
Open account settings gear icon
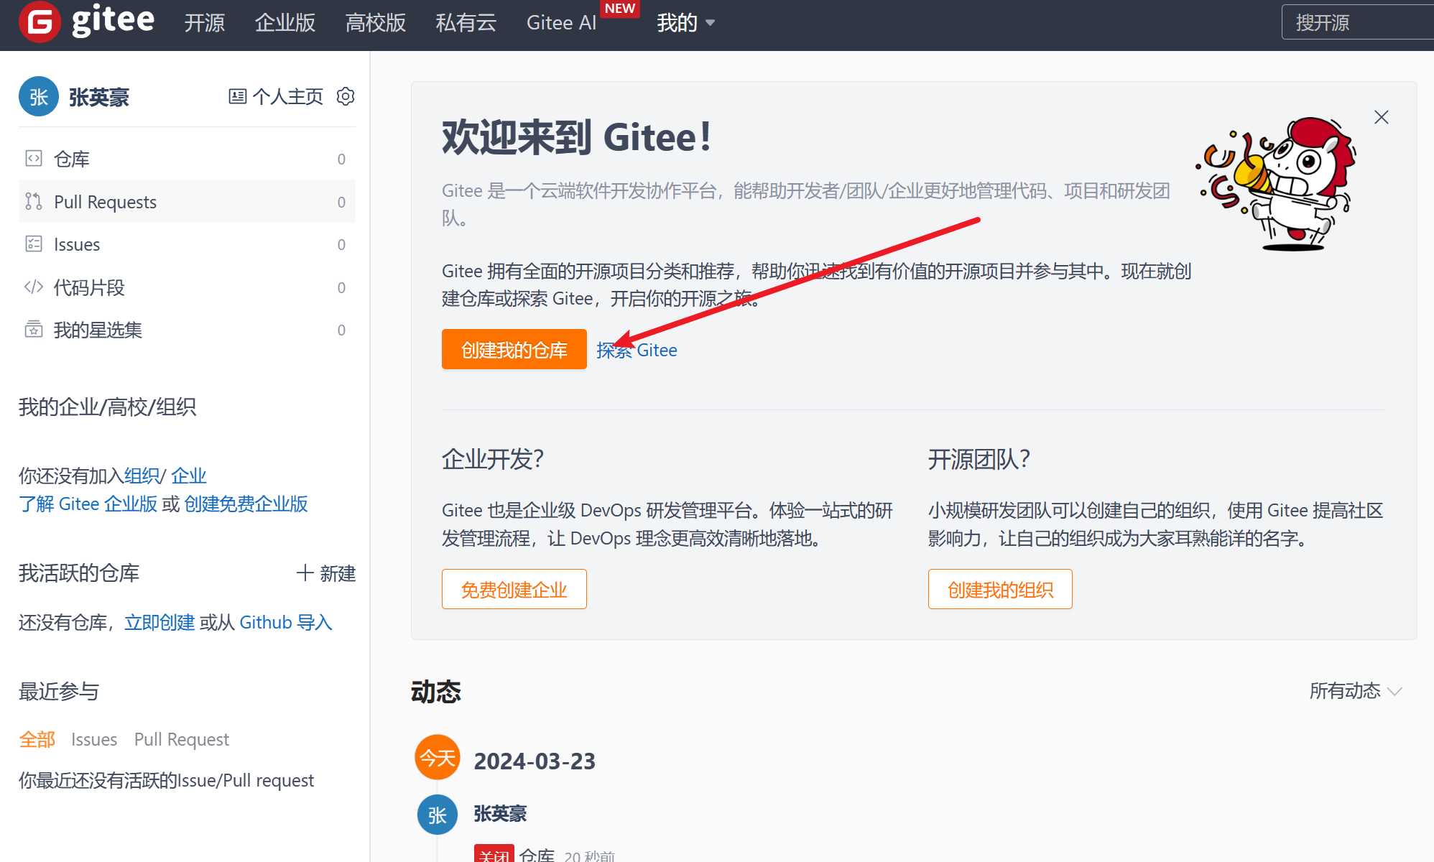coord(346,96)
